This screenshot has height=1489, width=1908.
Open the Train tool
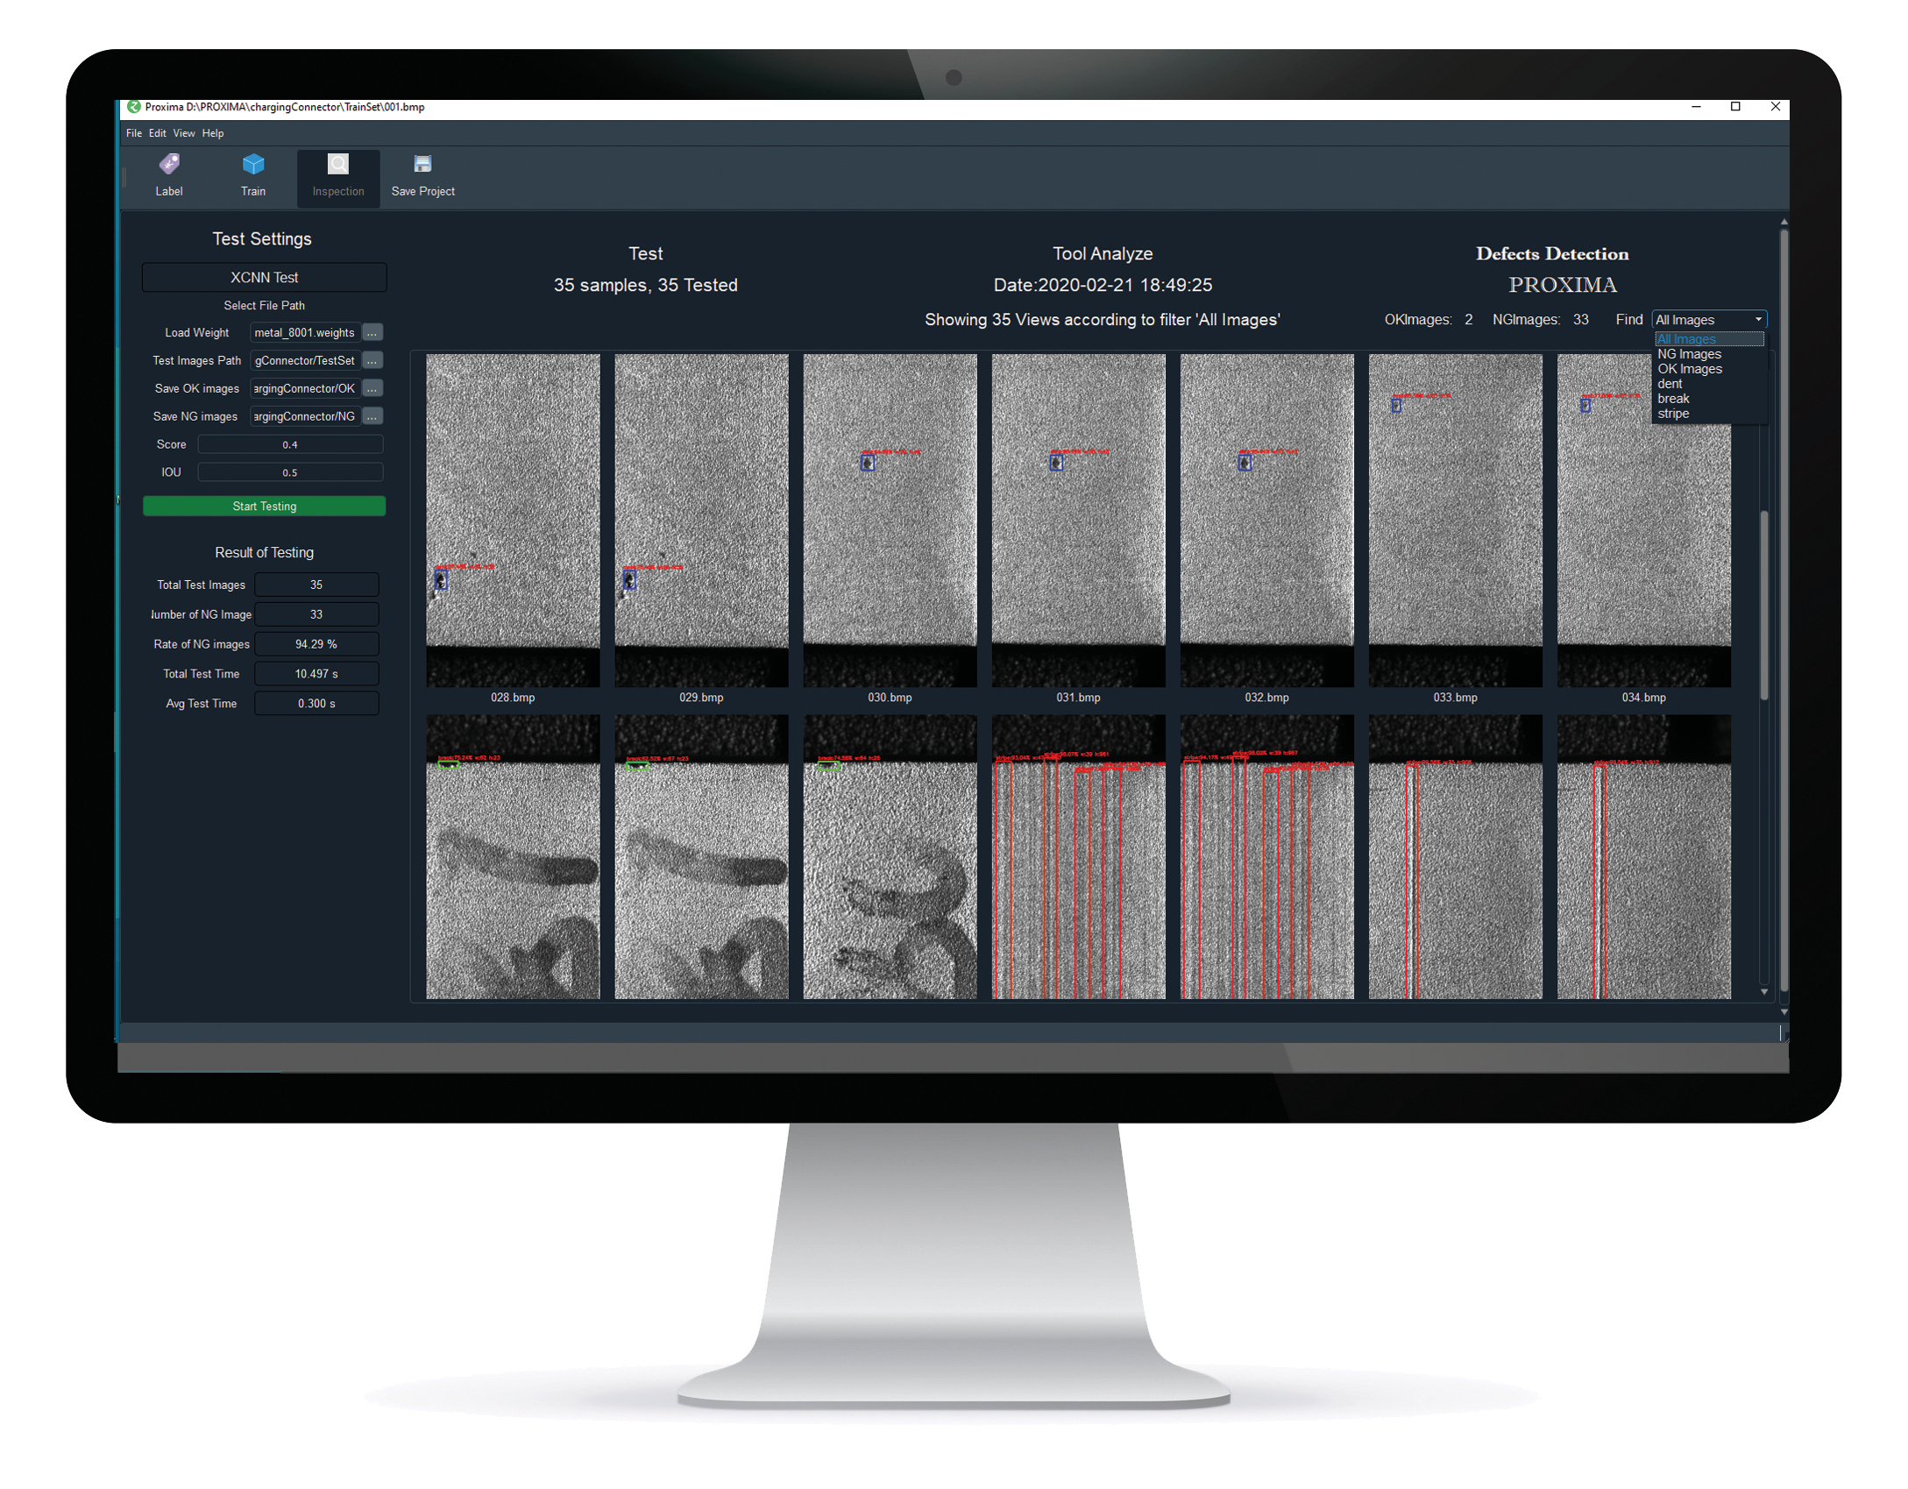[253, 176]
